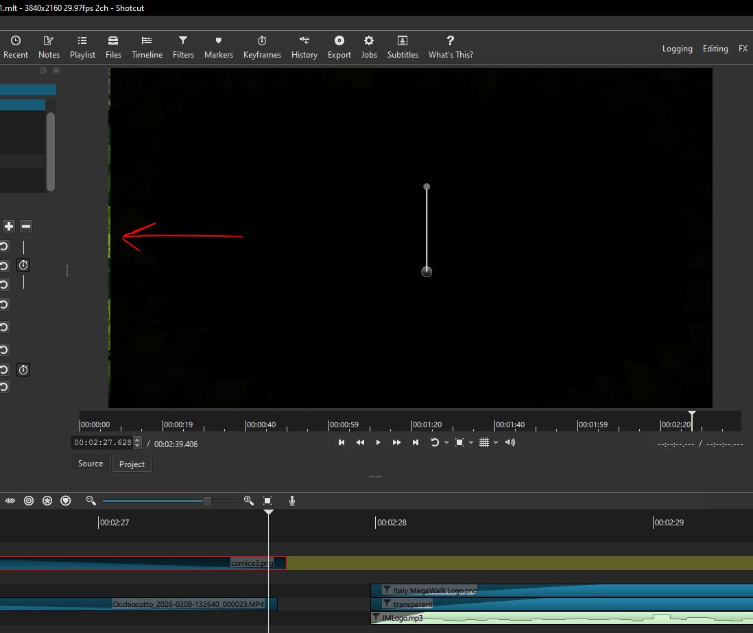Open the Keyframes panel
This screenshot has width=753, height=633.
[262, 47]
